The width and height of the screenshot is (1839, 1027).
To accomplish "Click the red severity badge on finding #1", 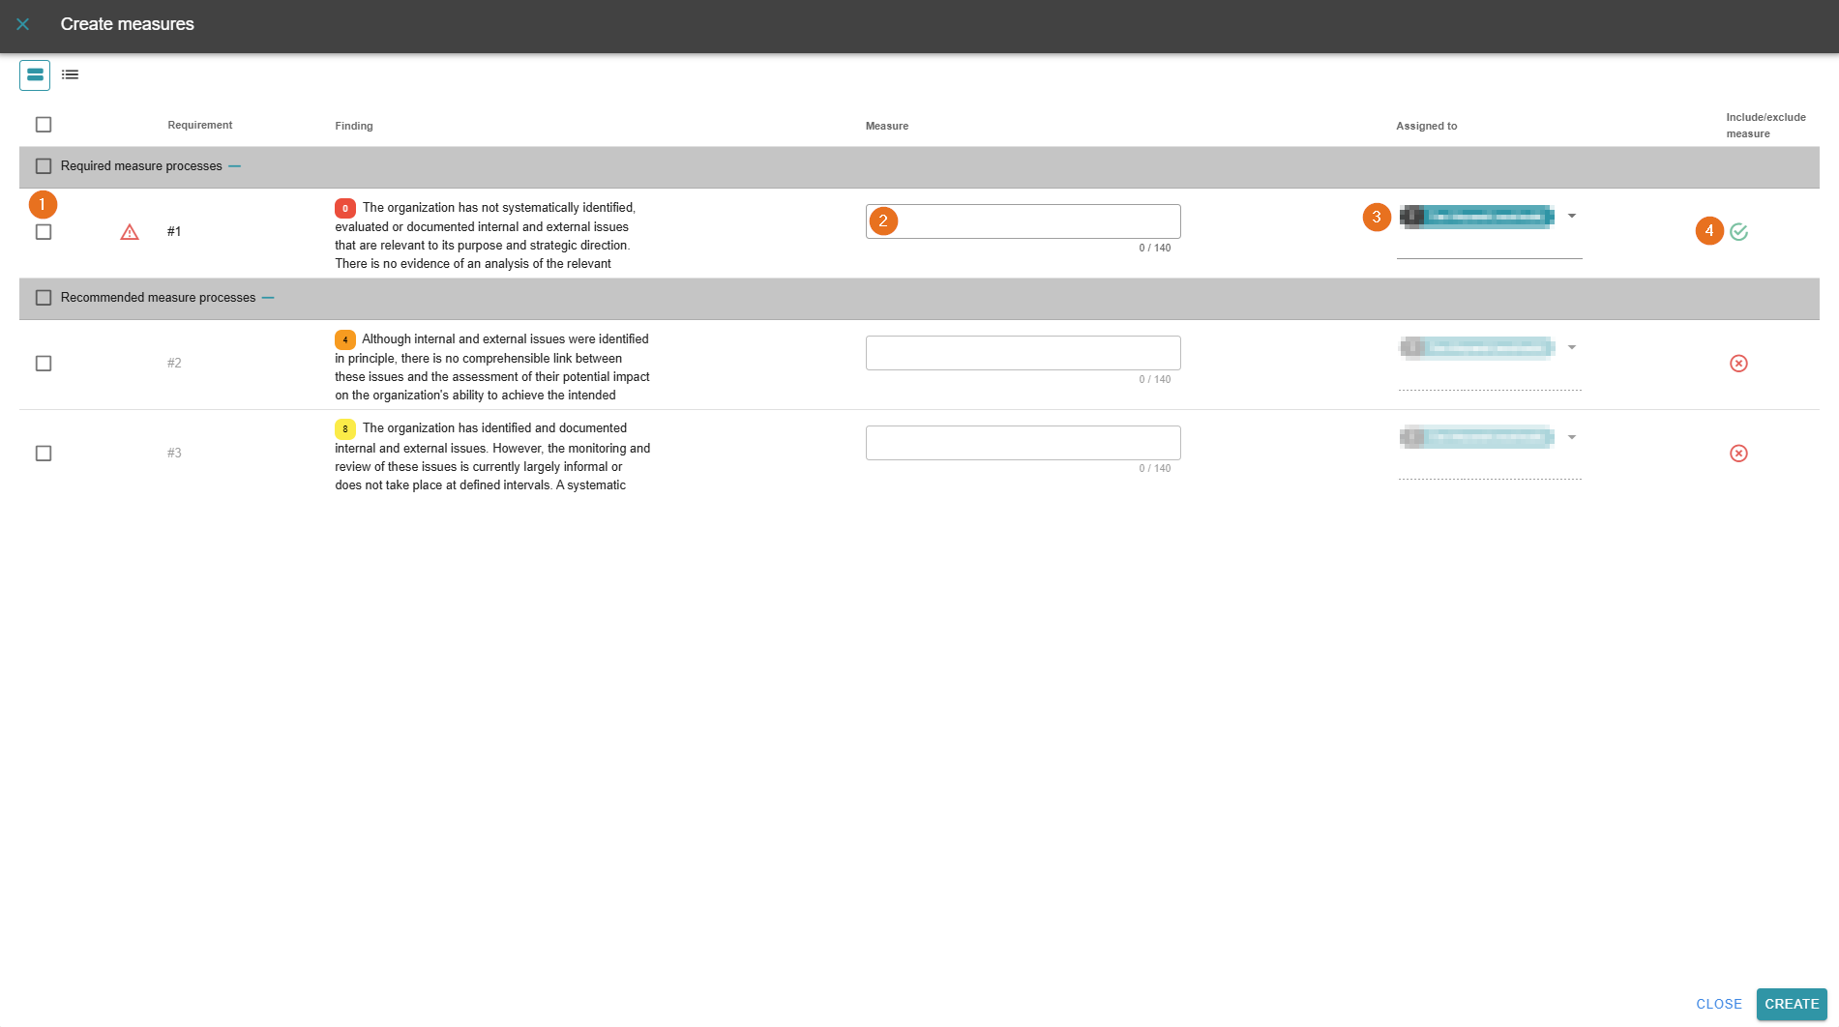I will [x=345, y=208].
